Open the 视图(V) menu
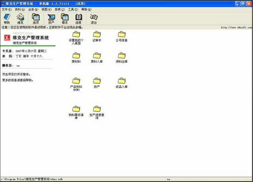Viewport: 253px width, 182px height. coord(47,10)
